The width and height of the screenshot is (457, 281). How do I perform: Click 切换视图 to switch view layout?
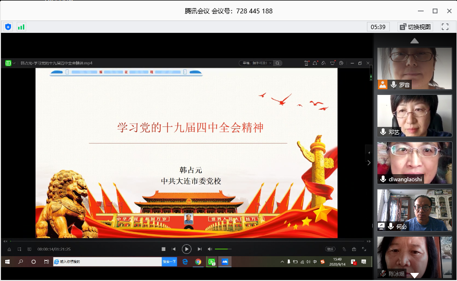click(415, 27)
